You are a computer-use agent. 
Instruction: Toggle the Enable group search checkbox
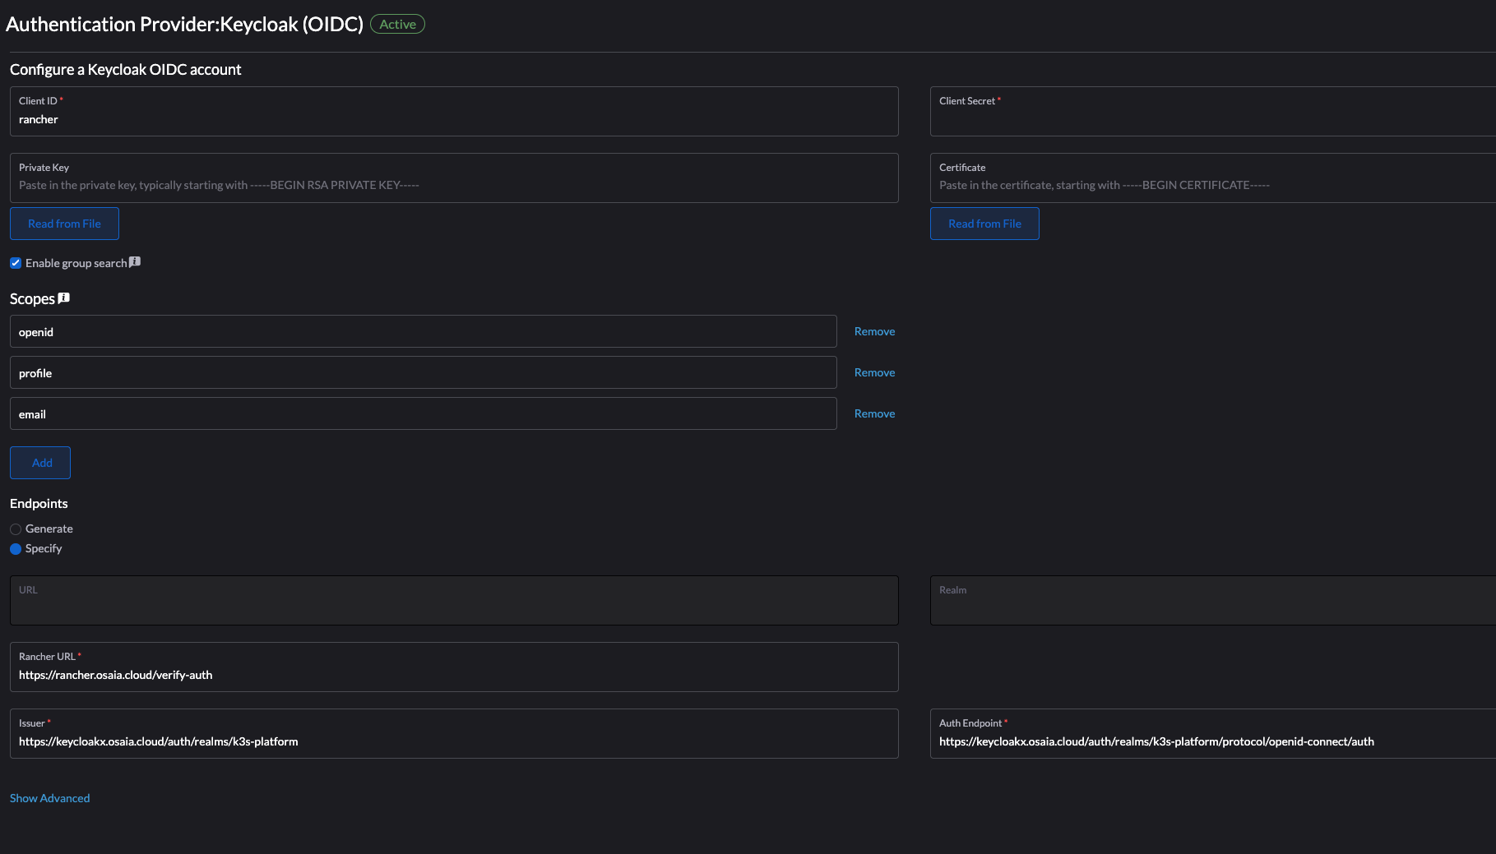point(16,263)
